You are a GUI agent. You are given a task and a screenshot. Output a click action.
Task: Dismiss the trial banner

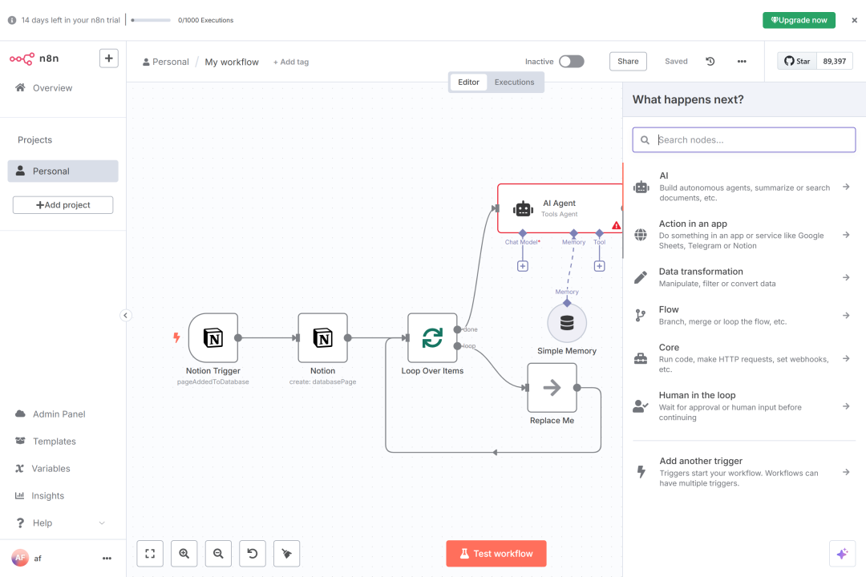(x=855, y=20)
